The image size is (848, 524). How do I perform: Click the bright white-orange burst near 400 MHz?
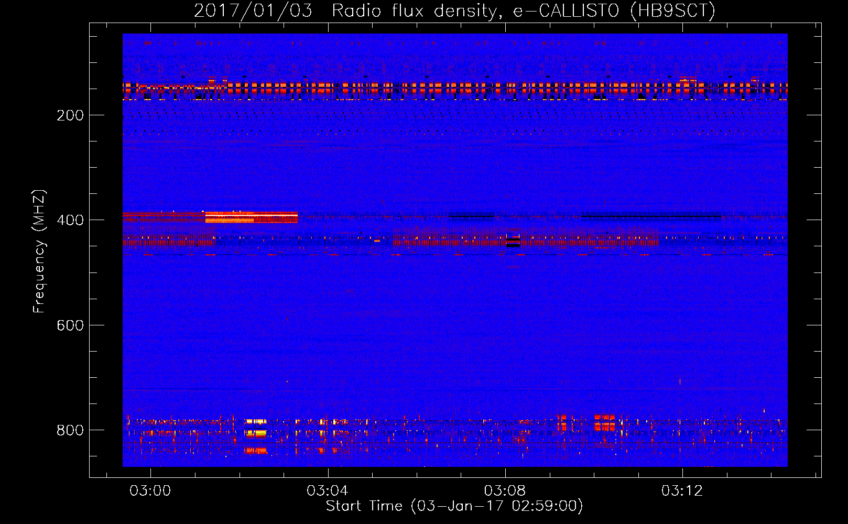click(251, 217)
